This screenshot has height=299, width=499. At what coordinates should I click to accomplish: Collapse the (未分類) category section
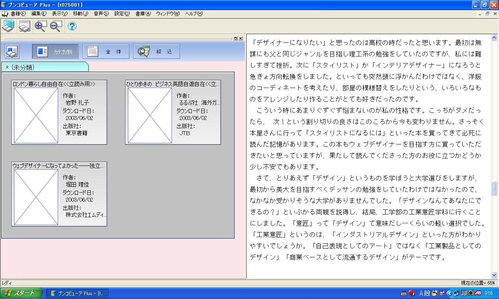pyautogui.click(x=7, y=67)
